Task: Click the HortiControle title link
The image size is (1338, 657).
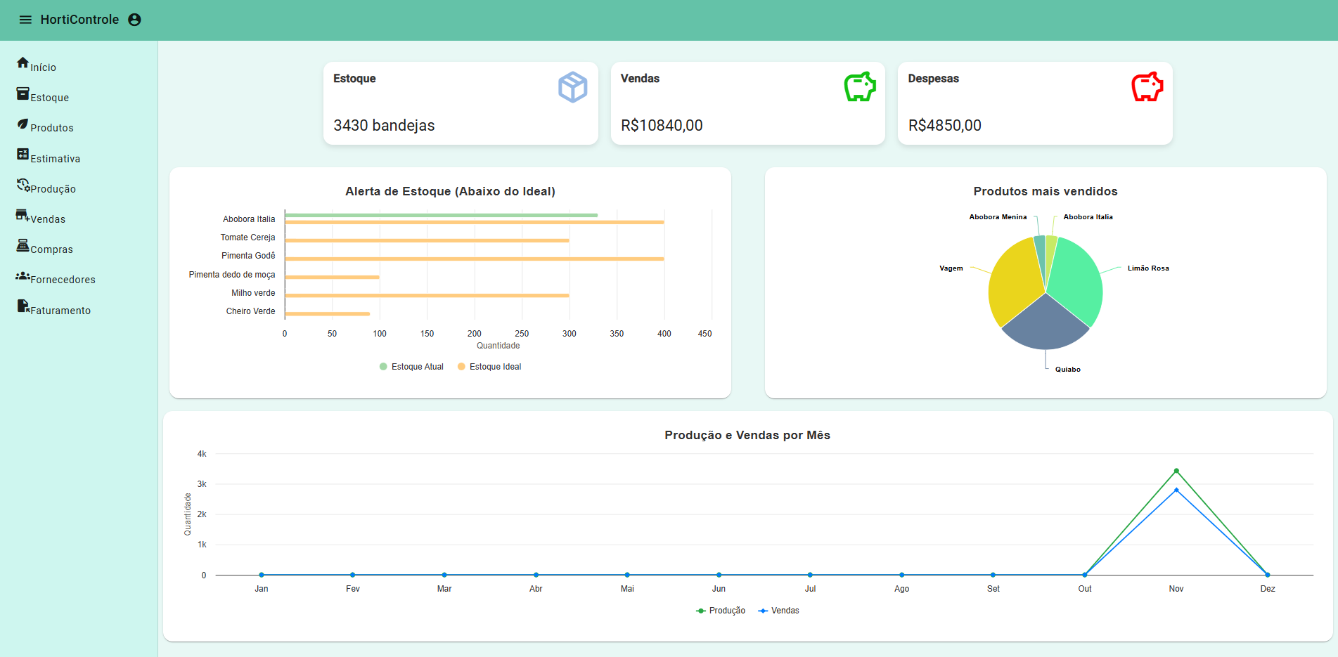Action: [x=79, y=20]
